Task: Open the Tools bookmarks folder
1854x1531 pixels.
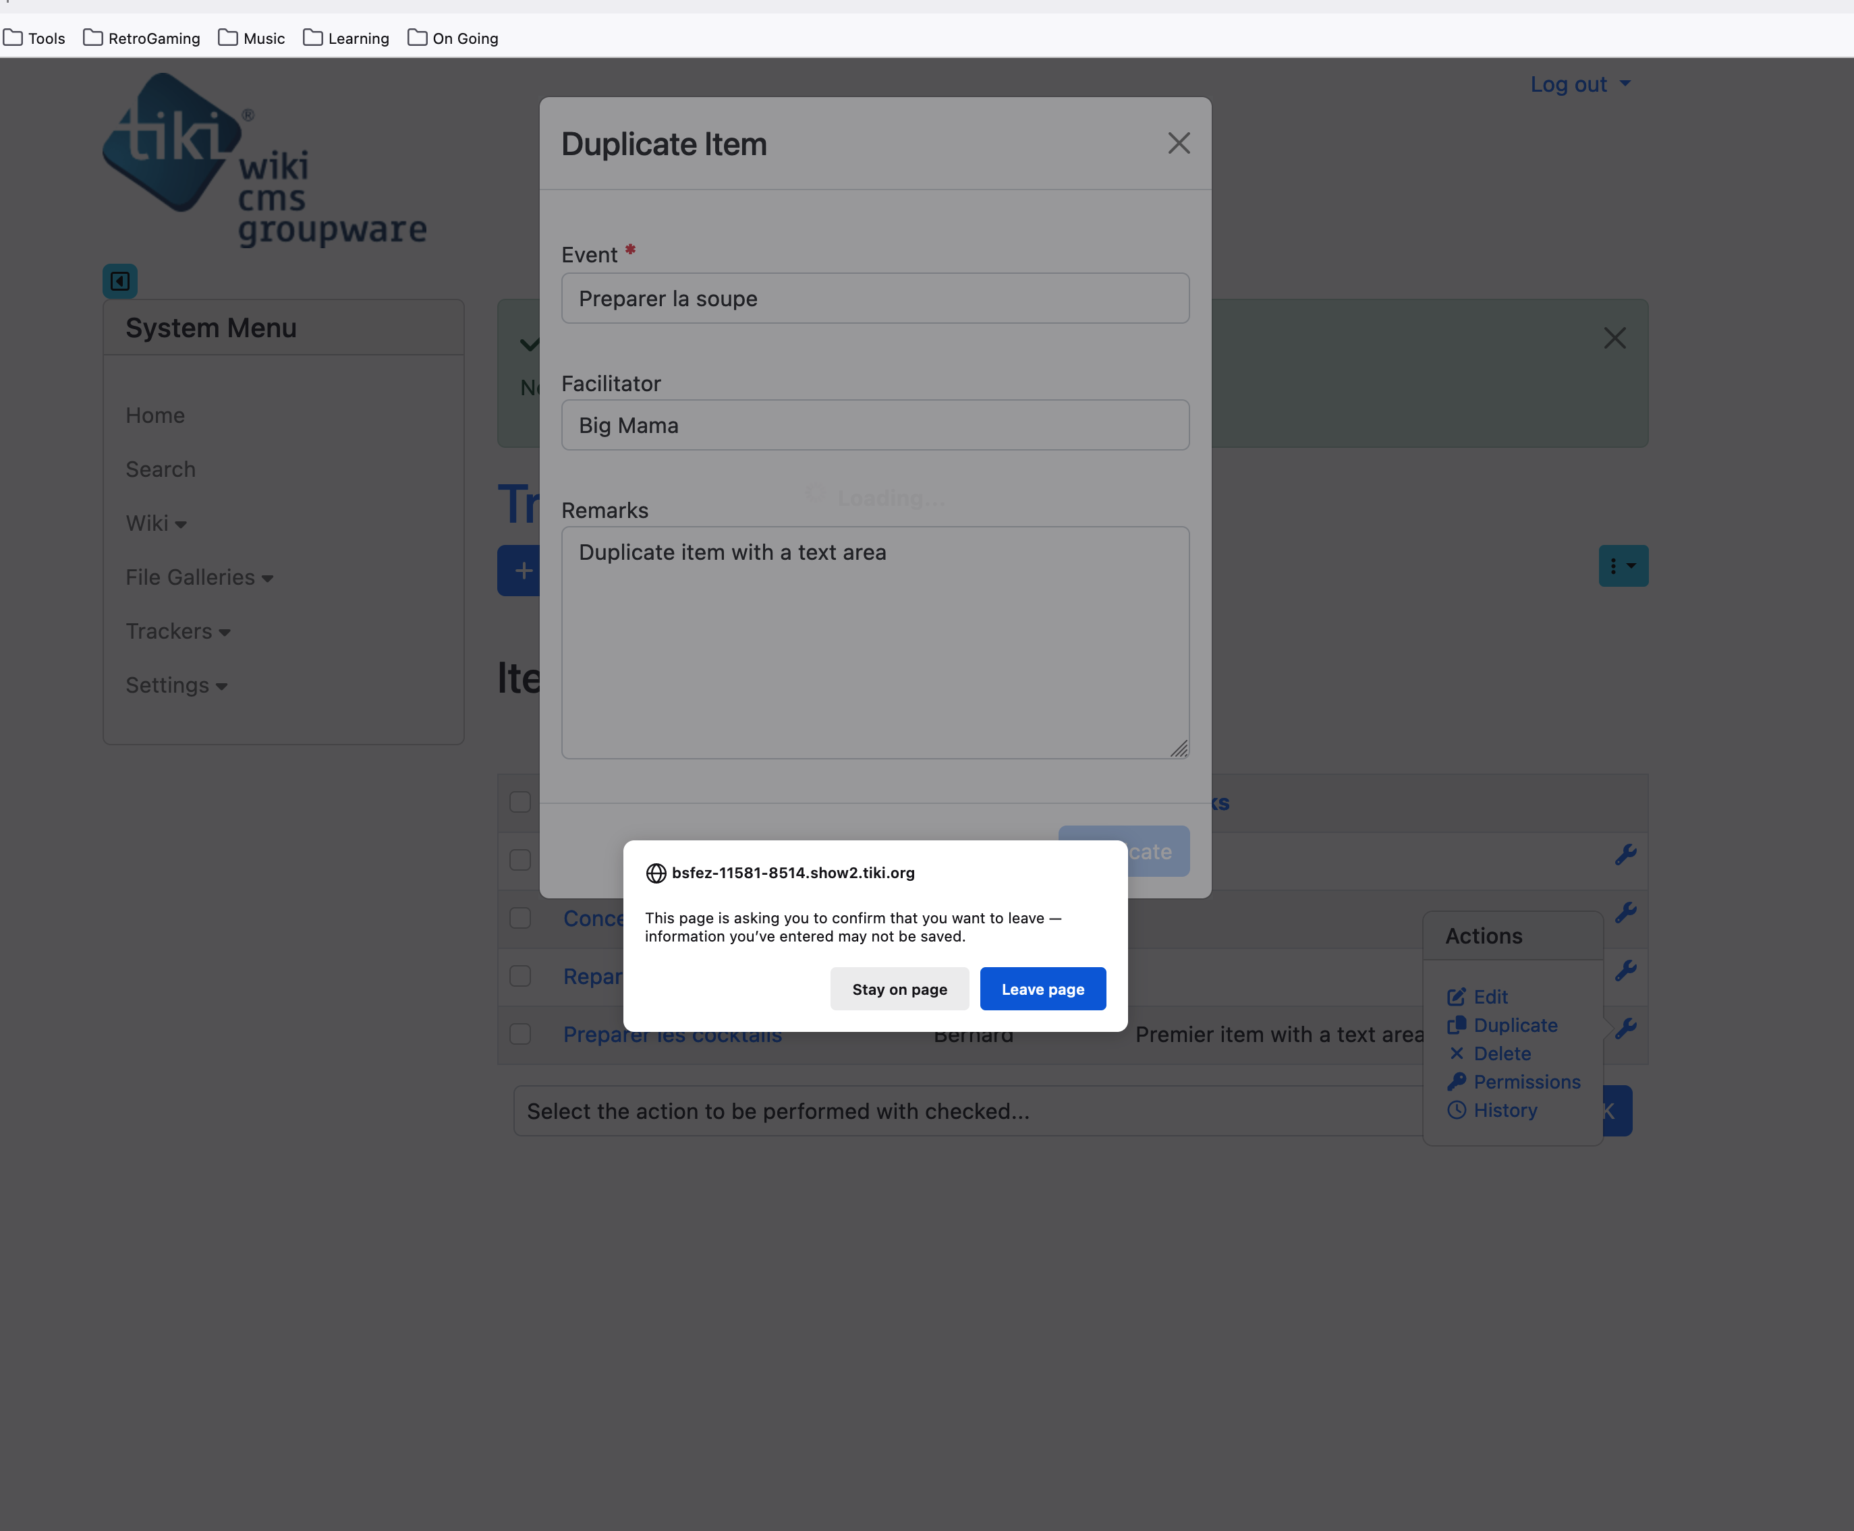Action: (34, 38)
